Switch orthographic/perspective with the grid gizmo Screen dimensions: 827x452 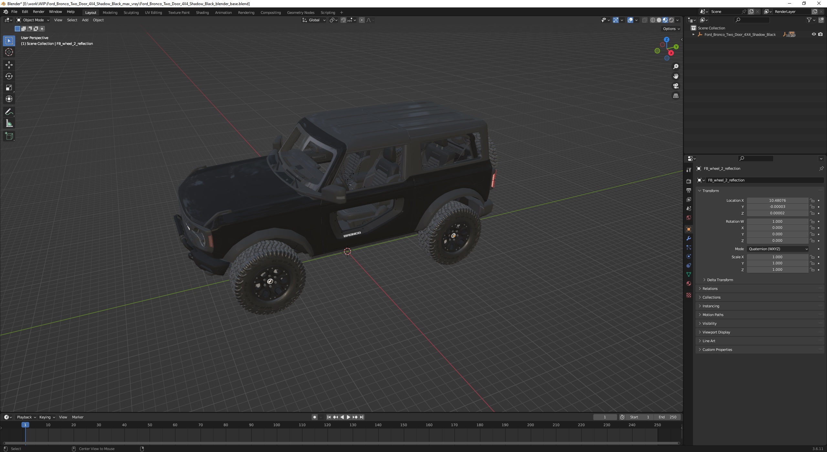click(x=675, y=96)
